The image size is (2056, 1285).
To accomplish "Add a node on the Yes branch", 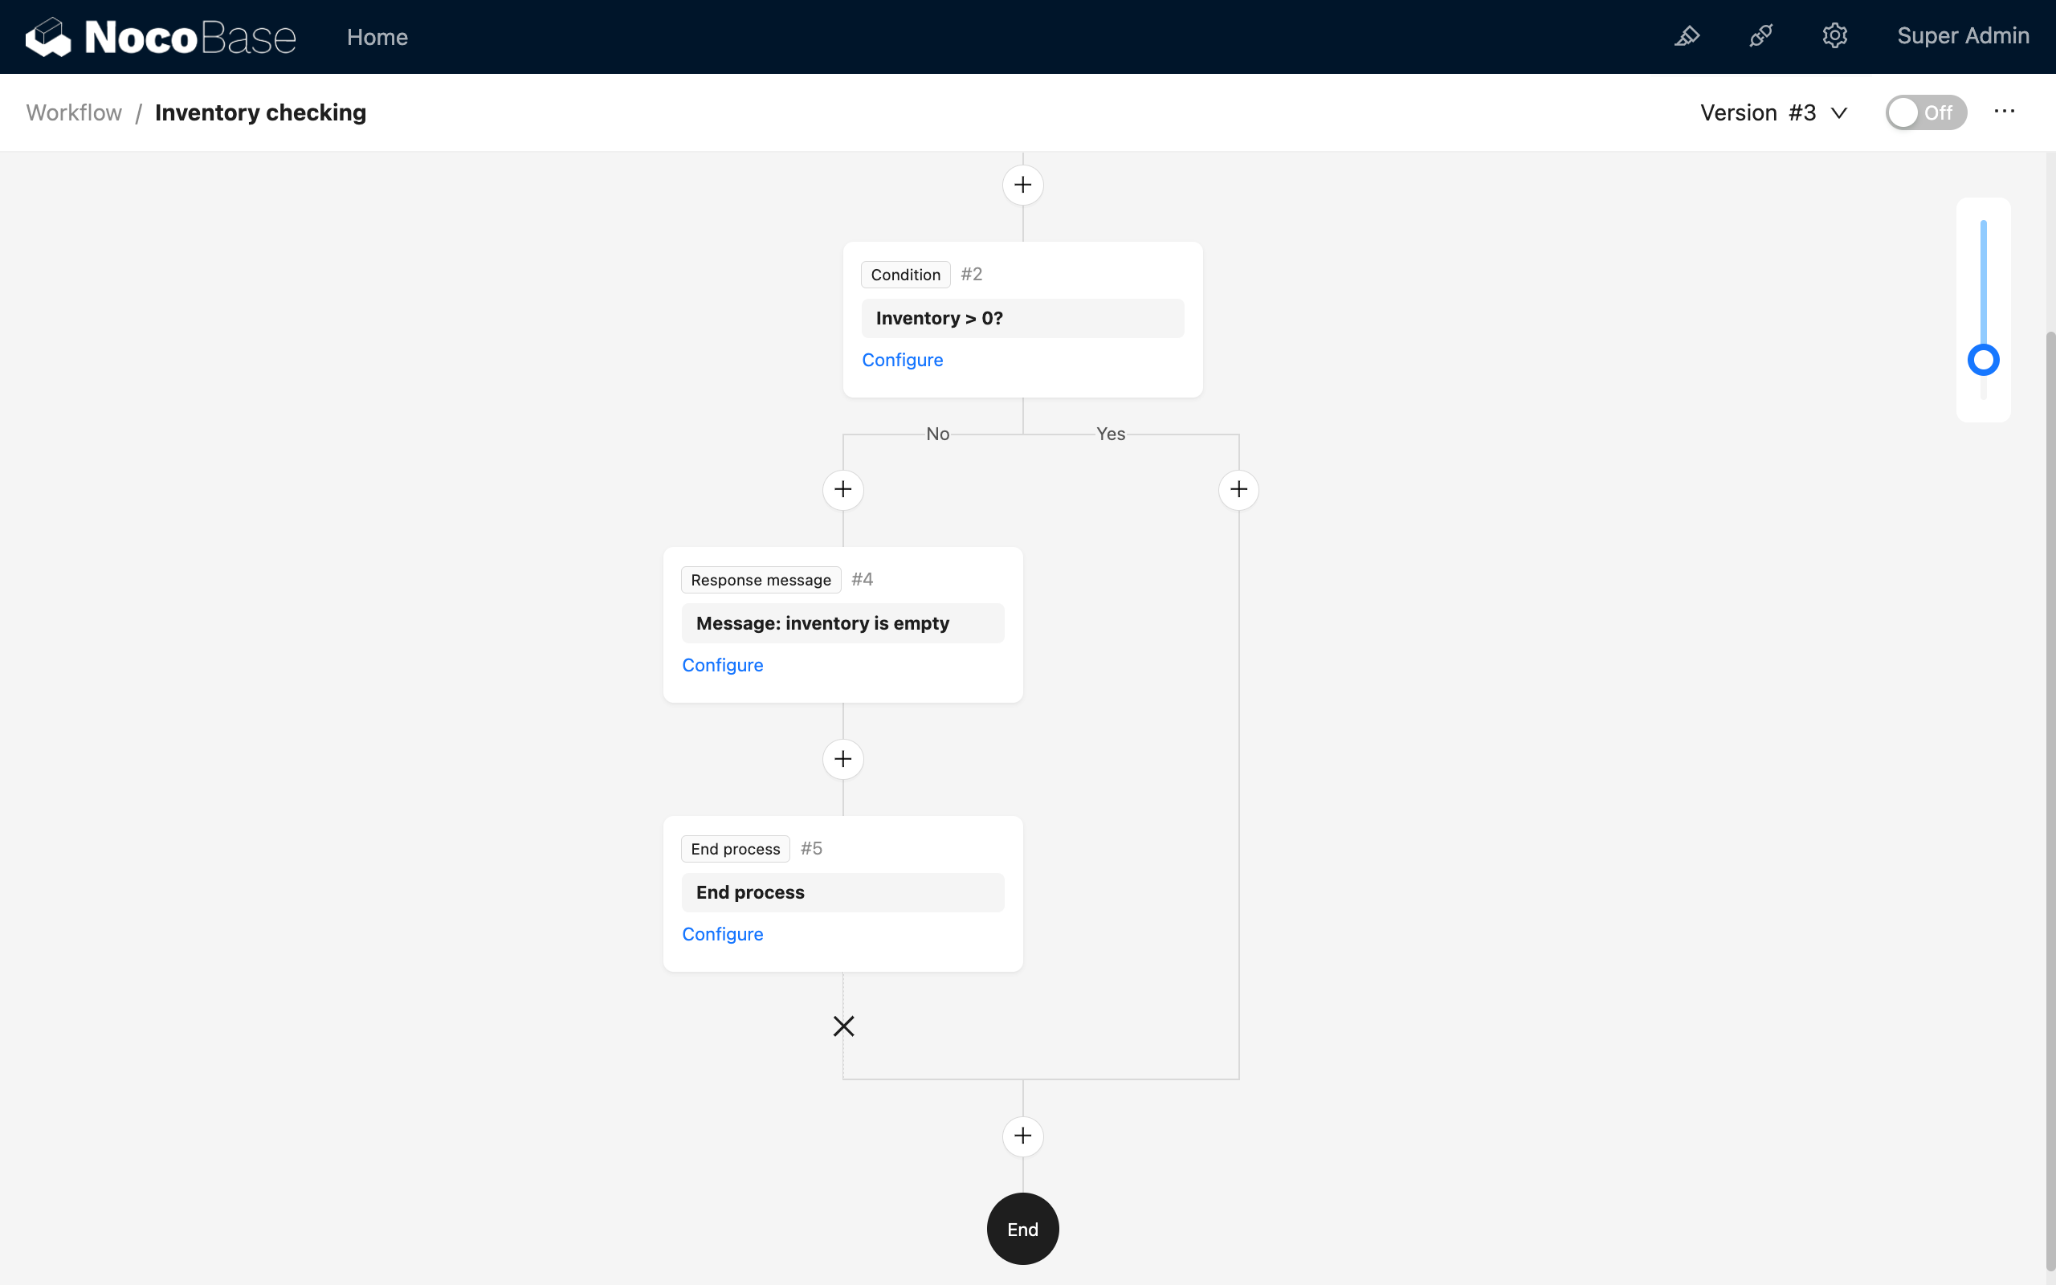I will [1238, 488].
